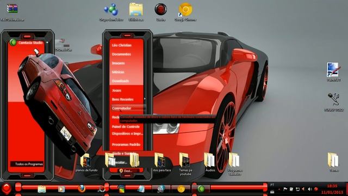Open the 'fotos para face' desktop folder
The width and height of the screenshot is (348, 196).
coord(160,160)
